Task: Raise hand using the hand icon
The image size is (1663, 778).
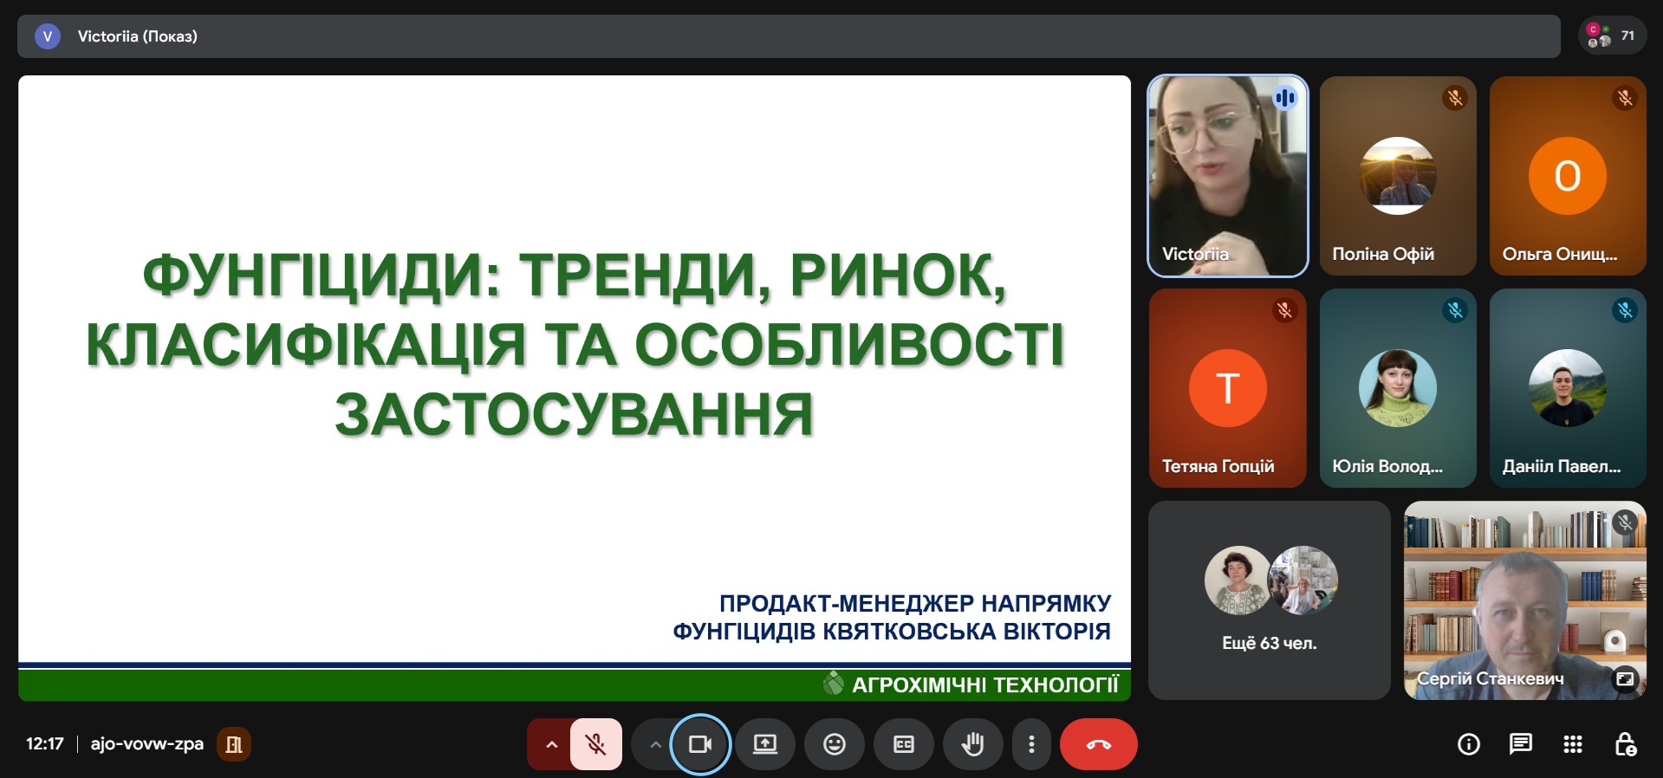Action: (x=972, y=744)
